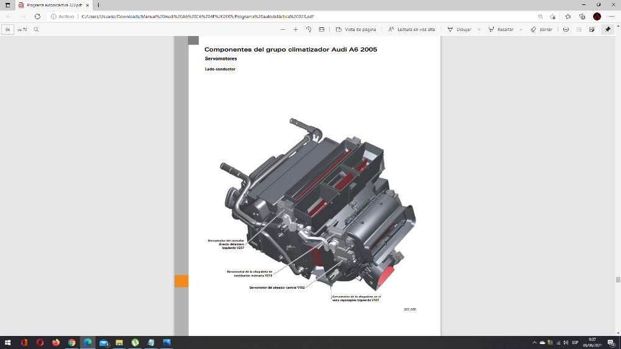Rotate the PDF page

coord(309,29)
